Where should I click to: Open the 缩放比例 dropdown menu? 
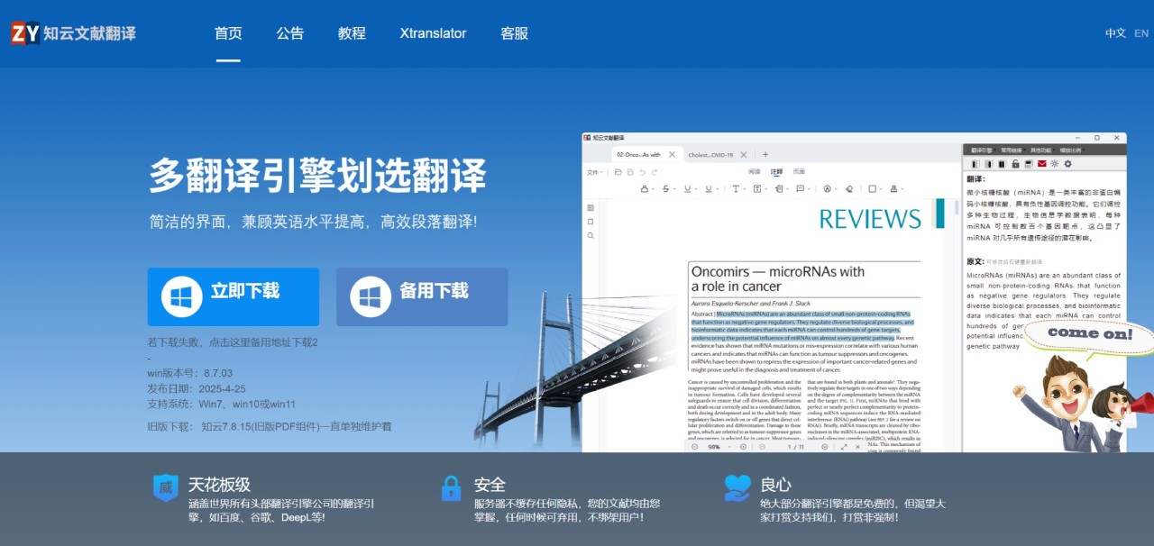point(1071,150)
